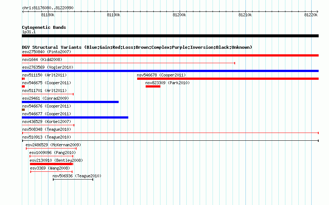Image resolution: width=329 pixels, height=205 pixels.
Task: Open esv29461 (Conrad2009) variant label
Action: (x=45, y=98)
